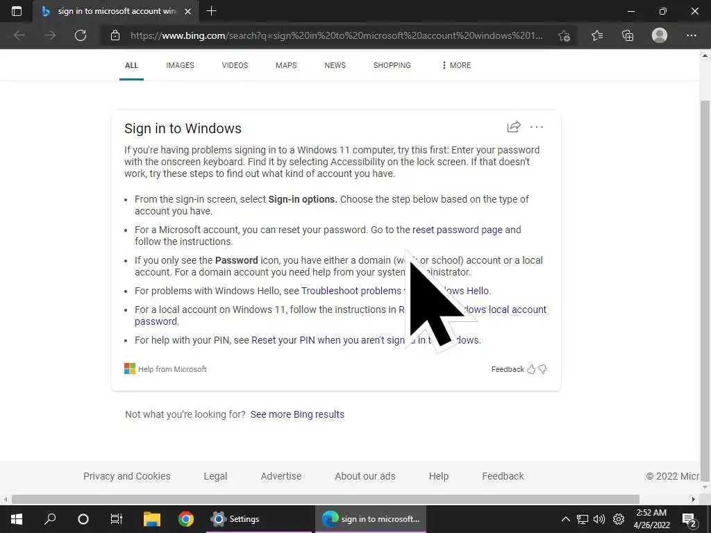Click See more Bing results
The image size is (711, 533).
[297, 414]
